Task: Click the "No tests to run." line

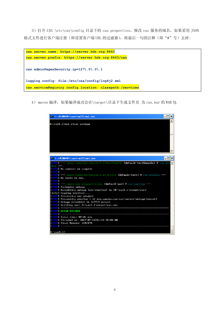Action: (67, 178)
